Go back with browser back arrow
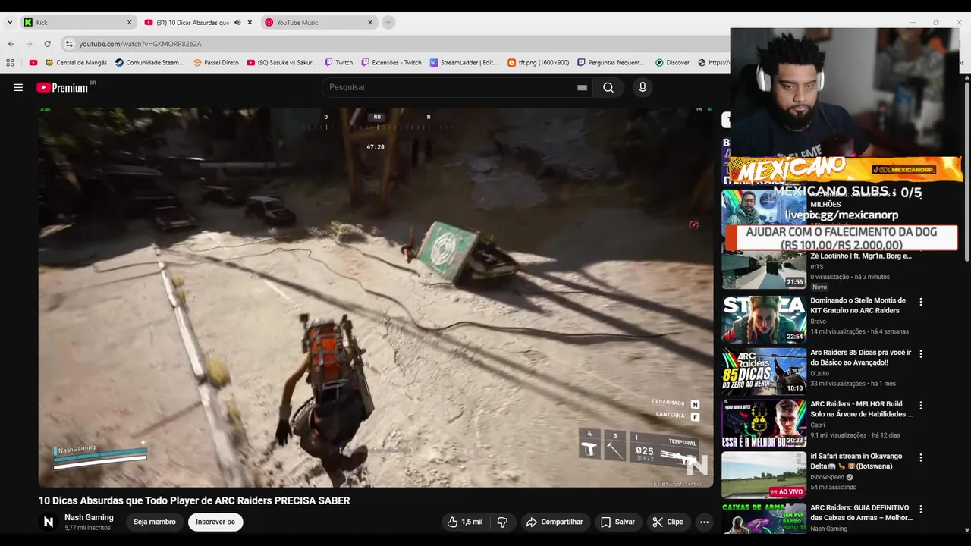Image resolution: width=971 pixels, height=546 pixels. pos(11,44)
